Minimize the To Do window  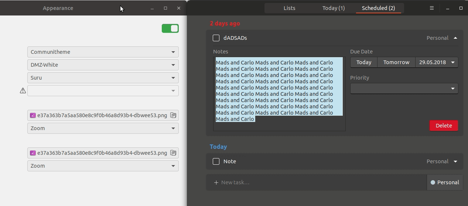[x=448, y=8]
